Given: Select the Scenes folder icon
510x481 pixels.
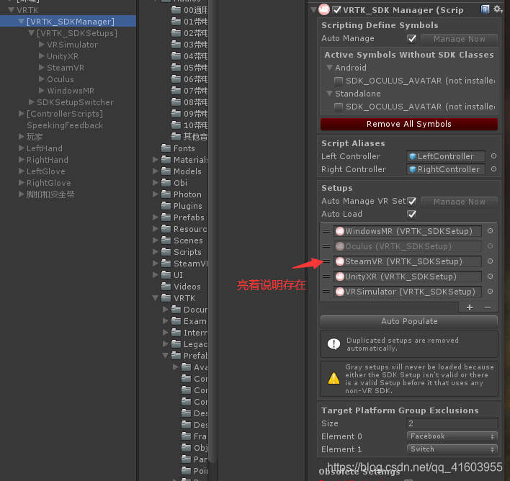Looking at the screenshot, I should coord(166,240).
